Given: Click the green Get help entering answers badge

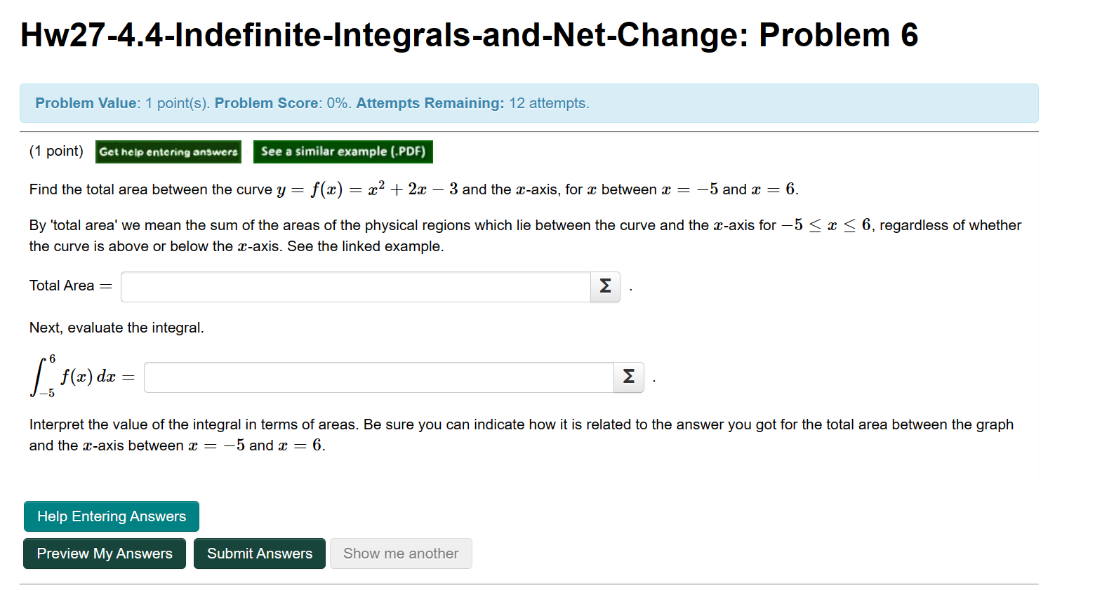Looking at the screenshot, I should 168,152.
